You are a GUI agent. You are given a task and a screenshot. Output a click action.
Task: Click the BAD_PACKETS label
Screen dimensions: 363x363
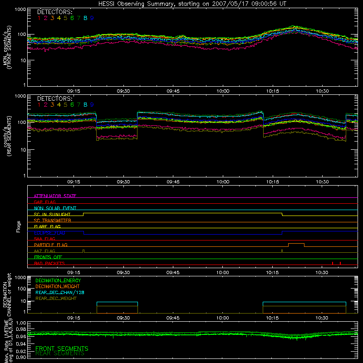pos(49,263)
